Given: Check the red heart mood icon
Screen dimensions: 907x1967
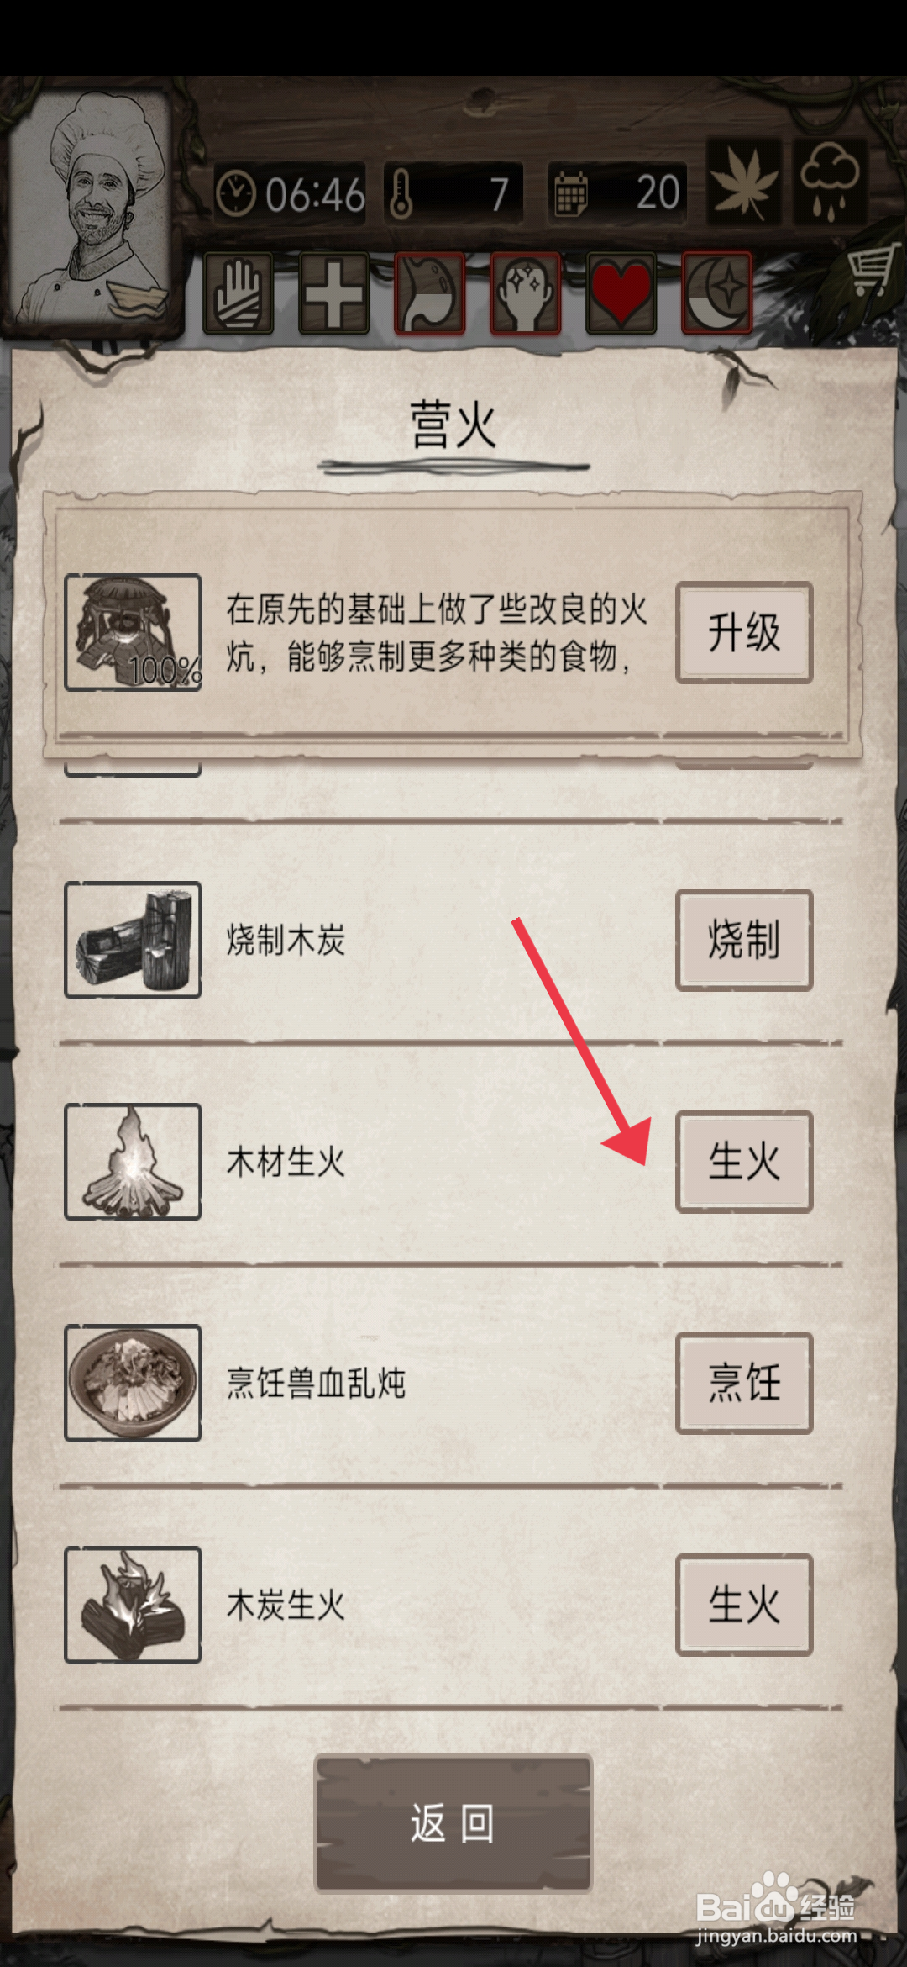Looking at the screenshot, I should point(621,293).
